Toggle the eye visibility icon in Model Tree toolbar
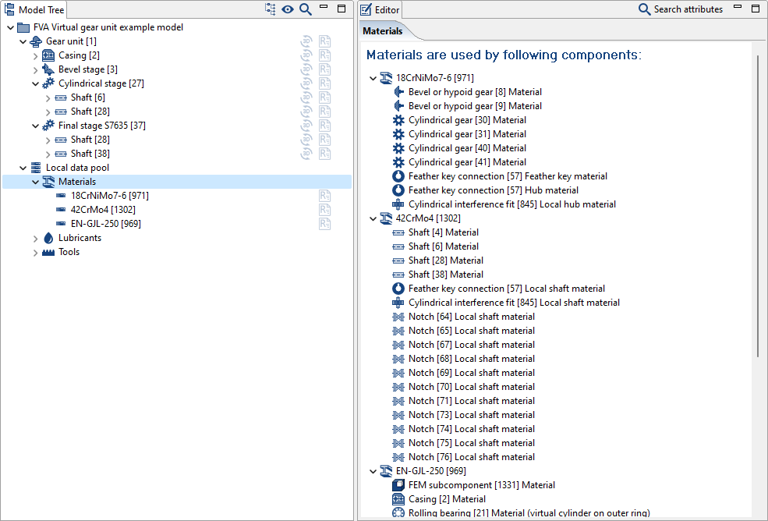Viewport: 768px width, 521px height. (x=288, y=9)
